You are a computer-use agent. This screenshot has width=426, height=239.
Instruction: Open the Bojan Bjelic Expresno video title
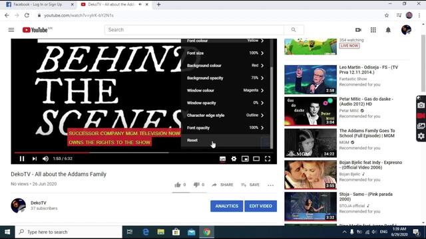click(x=371, y=165)
